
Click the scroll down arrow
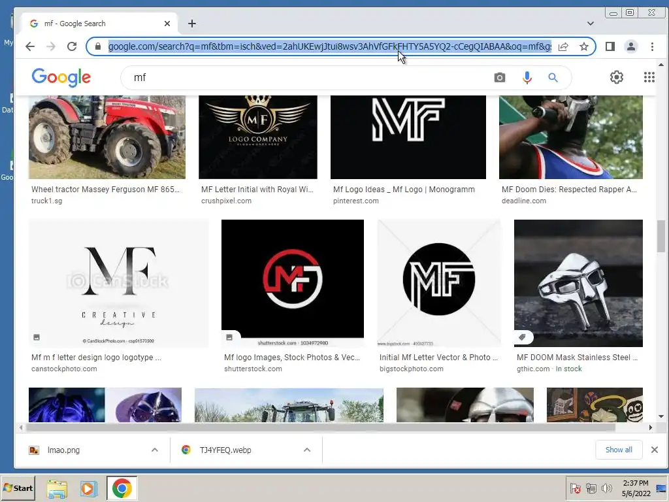pos(661,416)
